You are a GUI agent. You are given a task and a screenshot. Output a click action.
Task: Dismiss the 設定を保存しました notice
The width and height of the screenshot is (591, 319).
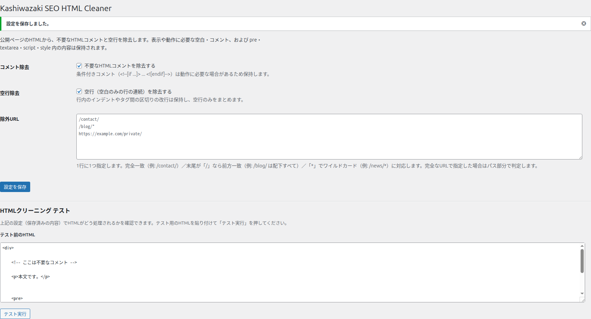584,24
